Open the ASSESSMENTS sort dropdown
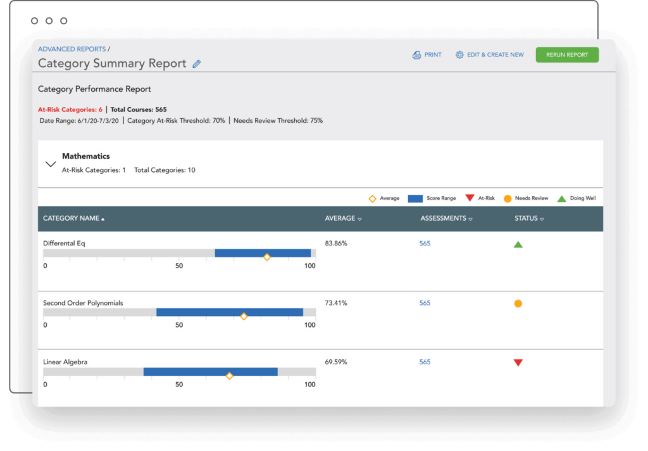648x451 pixels. [470, 218]
